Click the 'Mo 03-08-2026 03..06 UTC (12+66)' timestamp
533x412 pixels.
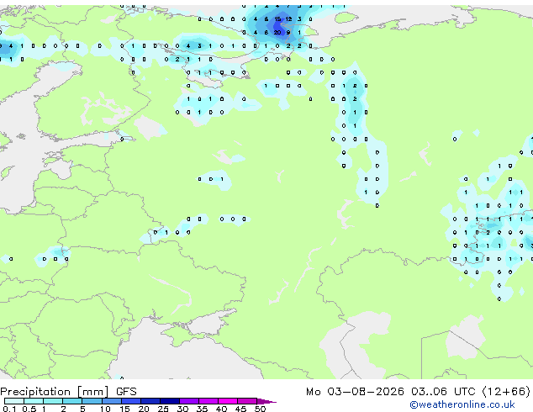pos(418,392)
